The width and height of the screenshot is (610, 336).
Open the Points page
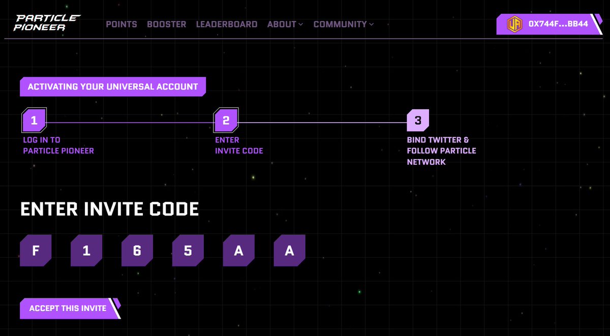[121, 24]
